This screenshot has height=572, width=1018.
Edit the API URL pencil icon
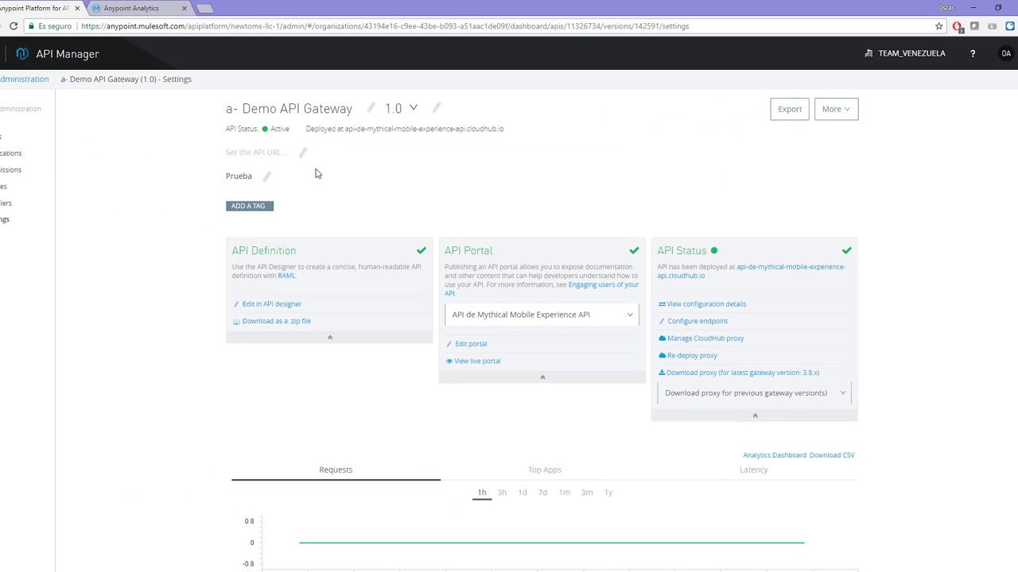[x=302, y=153]
